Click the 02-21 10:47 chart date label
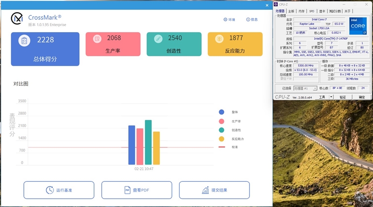The image size is (373, 207). (144, 169)
